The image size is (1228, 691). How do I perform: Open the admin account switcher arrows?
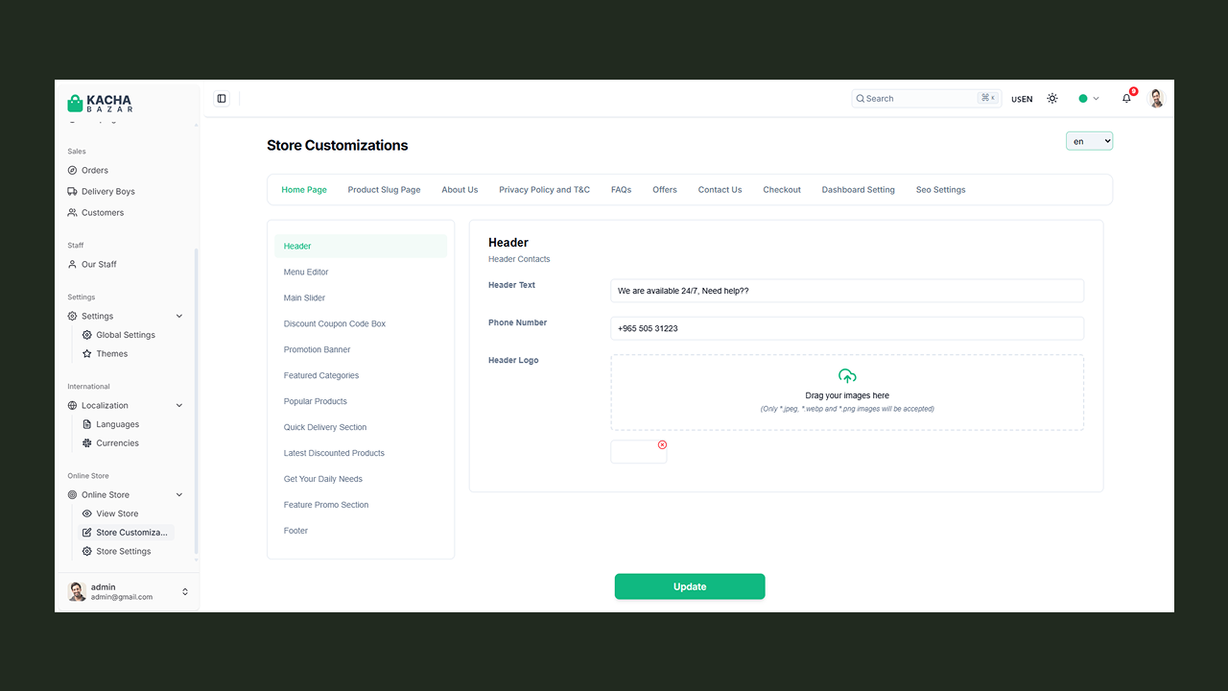click(185, 591)
